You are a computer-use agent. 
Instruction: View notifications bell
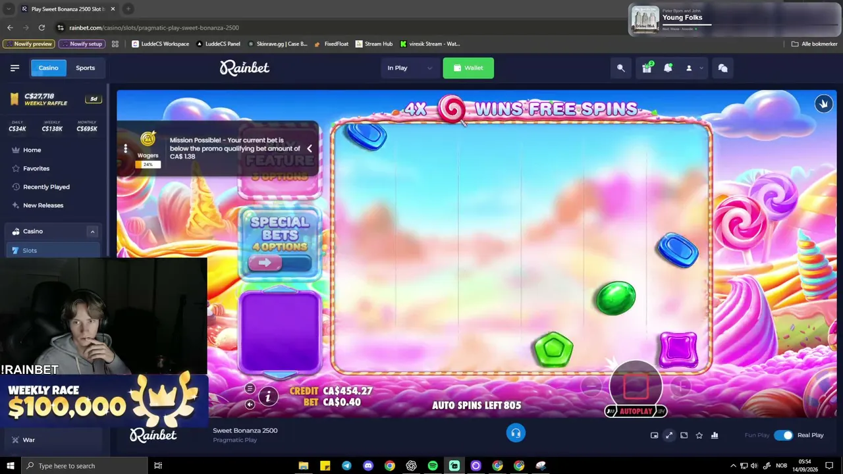(x=668, y=68)
